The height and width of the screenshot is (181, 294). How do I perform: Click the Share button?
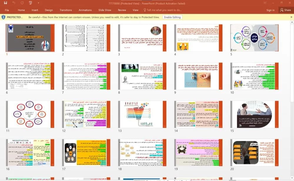pos(285,10)
